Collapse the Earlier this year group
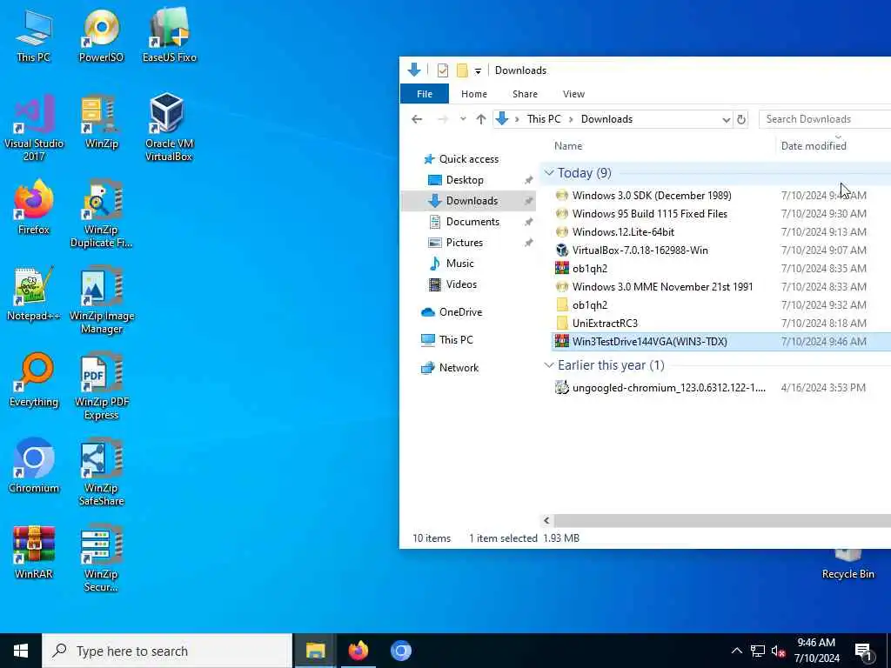 pyautogui.click(x=549, y=365)
